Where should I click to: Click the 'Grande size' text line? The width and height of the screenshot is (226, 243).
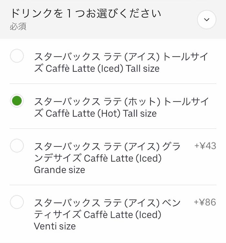(x=59, y=170)
